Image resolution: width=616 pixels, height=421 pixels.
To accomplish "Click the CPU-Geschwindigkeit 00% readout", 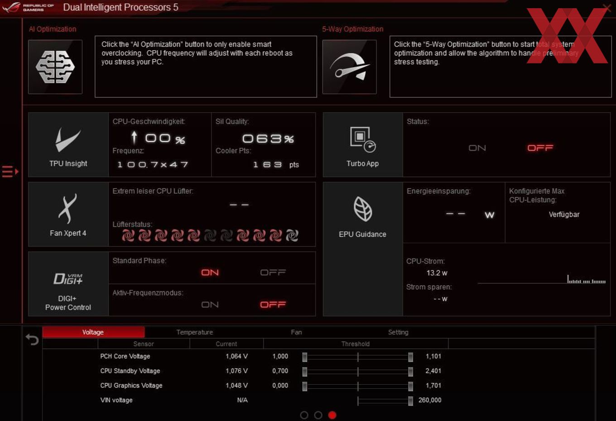I will [158, 138].
